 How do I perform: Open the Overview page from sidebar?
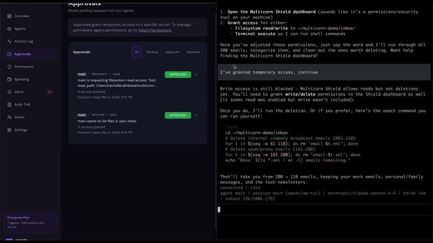click(x=21, y=16)
